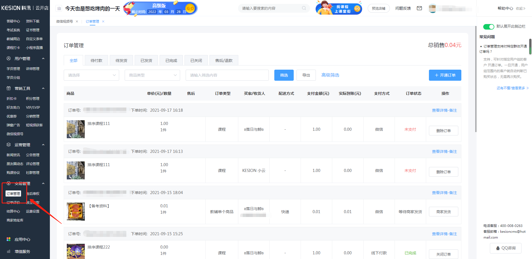Close the 微信视频号 tab

(77, 22)
